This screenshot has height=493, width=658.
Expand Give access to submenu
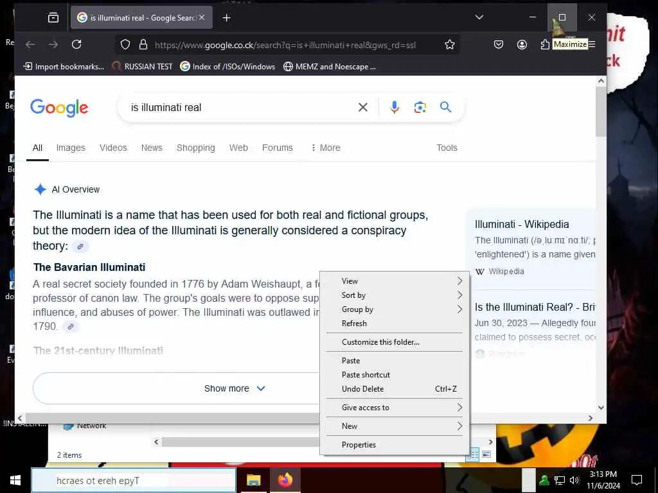tap(395, 408)
